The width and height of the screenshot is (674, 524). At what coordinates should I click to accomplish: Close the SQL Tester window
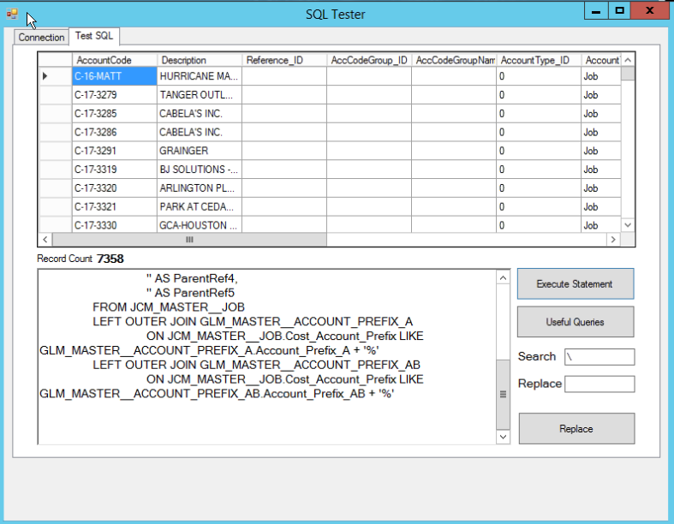[x=649, y=11]
